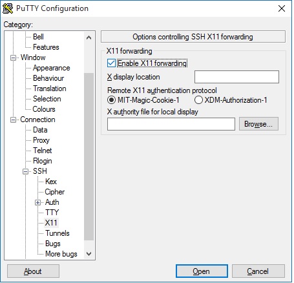Screen dimensions: 294x283
Task: Open the Rlogin settings
Action: coord(43,161)
